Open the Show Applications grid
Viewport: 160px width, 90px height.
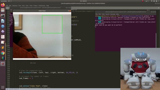coord(3,87)
